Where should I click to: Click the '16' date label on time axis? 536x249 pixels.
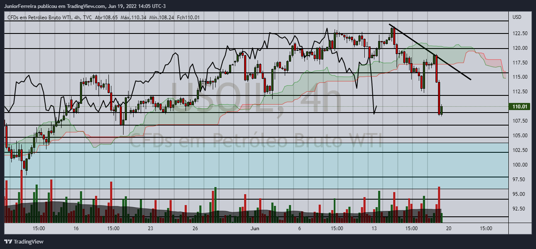pos(76,229)
